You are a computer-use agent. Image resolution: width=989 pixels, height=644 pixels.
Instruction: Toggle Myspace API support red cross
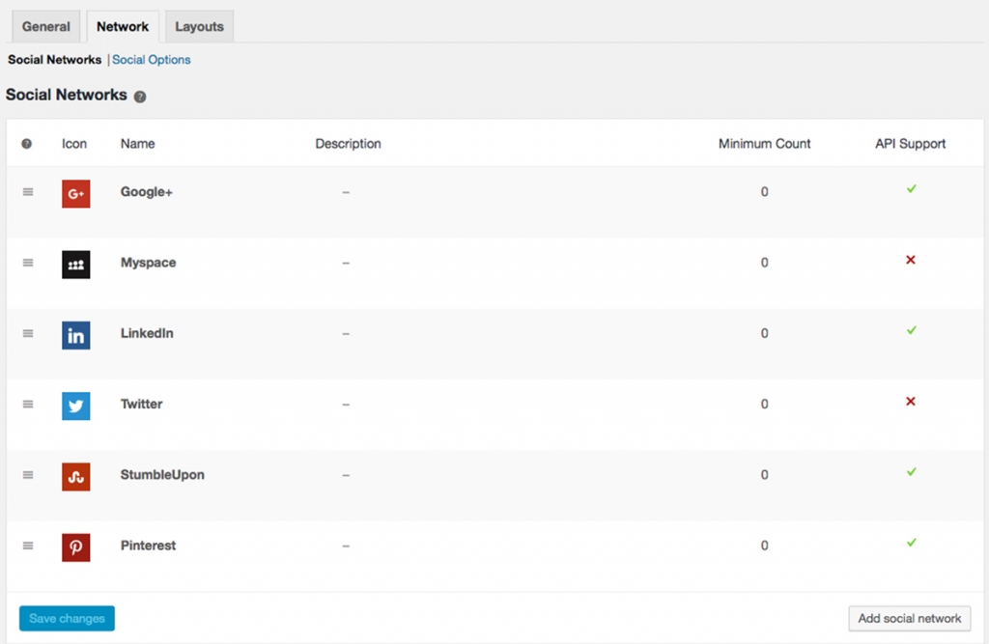(911, 260)
